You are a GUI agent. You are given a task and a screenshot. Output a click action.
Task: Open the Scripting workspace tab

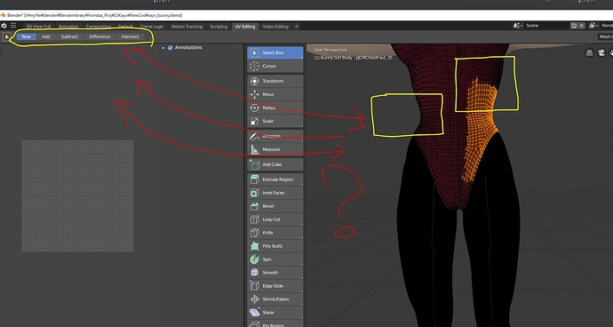[219, 27]
